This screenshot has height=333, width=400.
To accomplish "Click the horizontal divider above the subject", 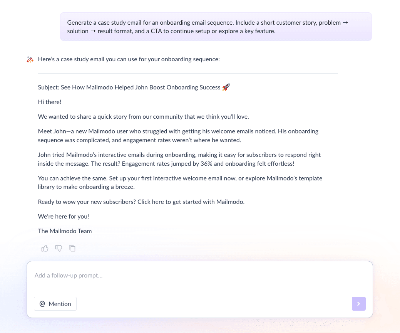I will 188,73.
